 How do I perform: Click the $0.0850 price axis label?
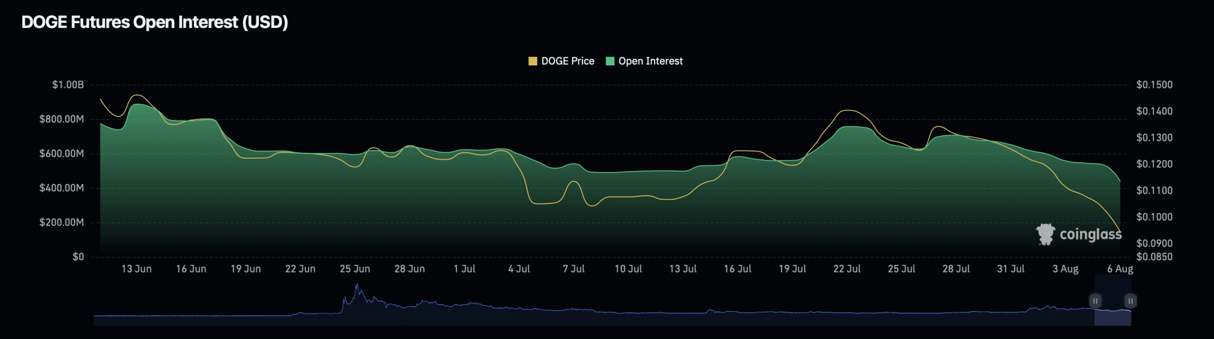tap(1154, 257)
